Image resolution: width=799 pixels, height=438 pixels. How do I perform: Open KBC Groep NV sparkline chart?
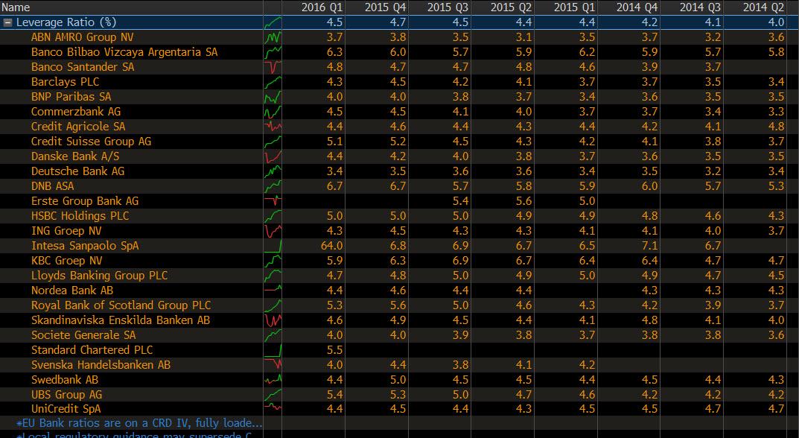[273, 261]
